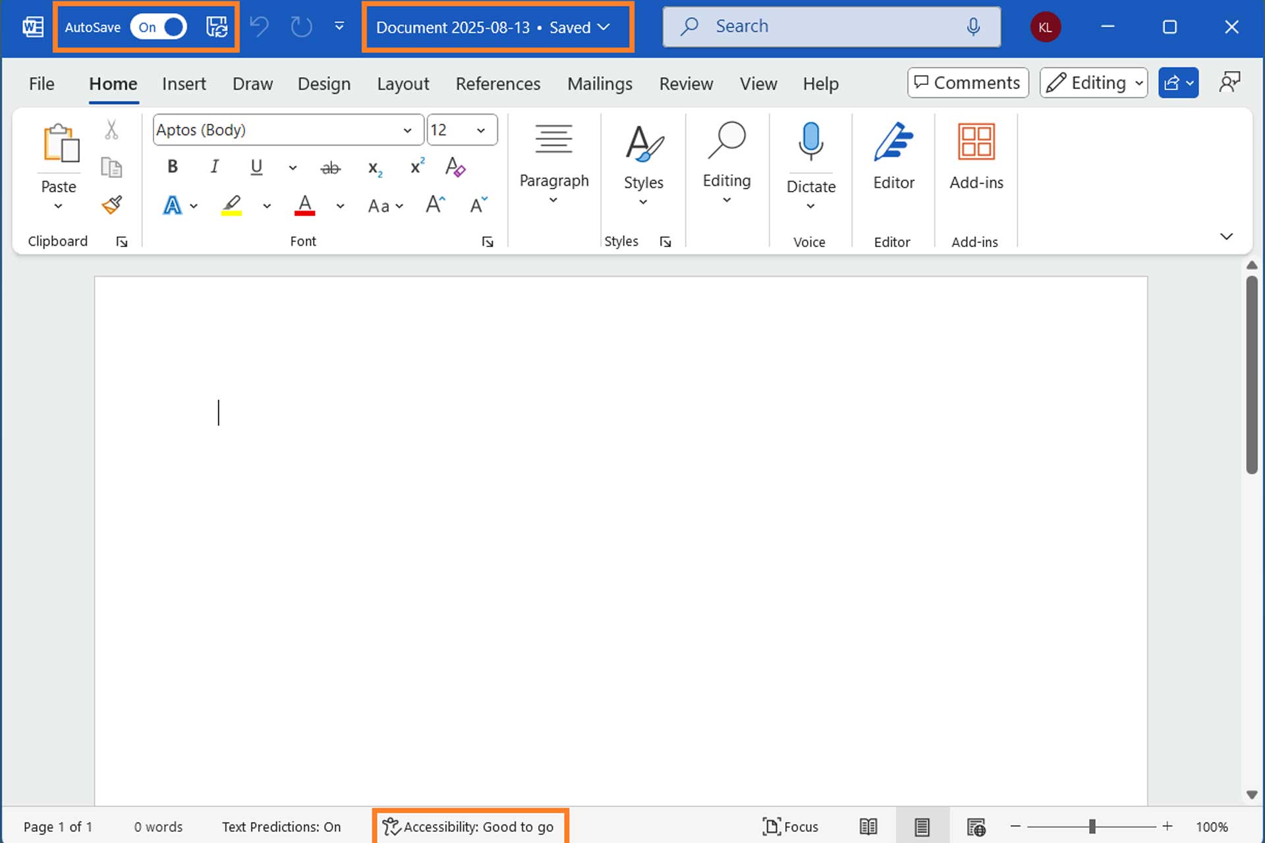Image resolution: width=1265 pixels, height=843 pixels.
Task: Toggle italic formatting
Action: tap(213, 167)
